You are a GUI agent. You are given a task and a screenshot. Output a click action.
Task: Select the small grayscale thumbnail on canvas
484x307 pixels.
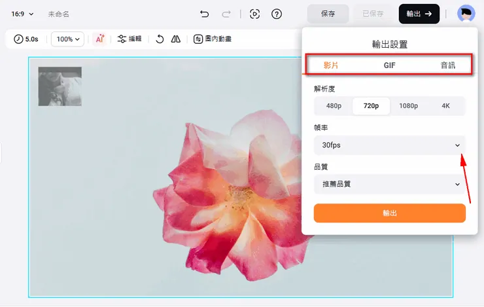60,86
